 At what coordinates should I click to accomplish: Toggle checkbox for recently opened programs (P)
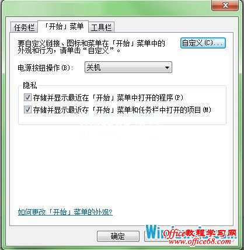click(27, 97)
